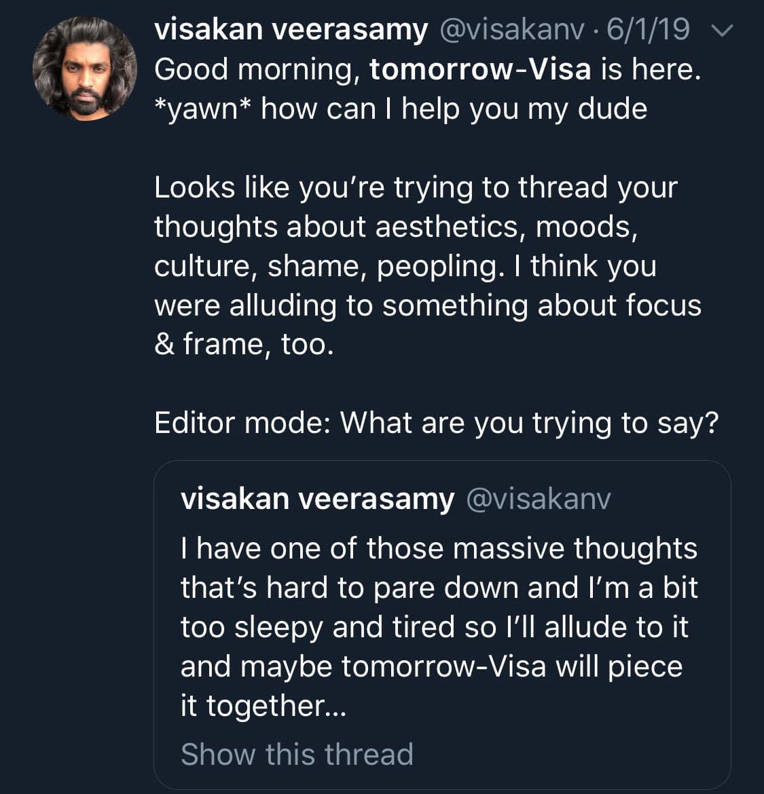Screen dimensions: 764x794
Task: Click the bold tomorrow-Visa text
Action: tap(480, 69)
